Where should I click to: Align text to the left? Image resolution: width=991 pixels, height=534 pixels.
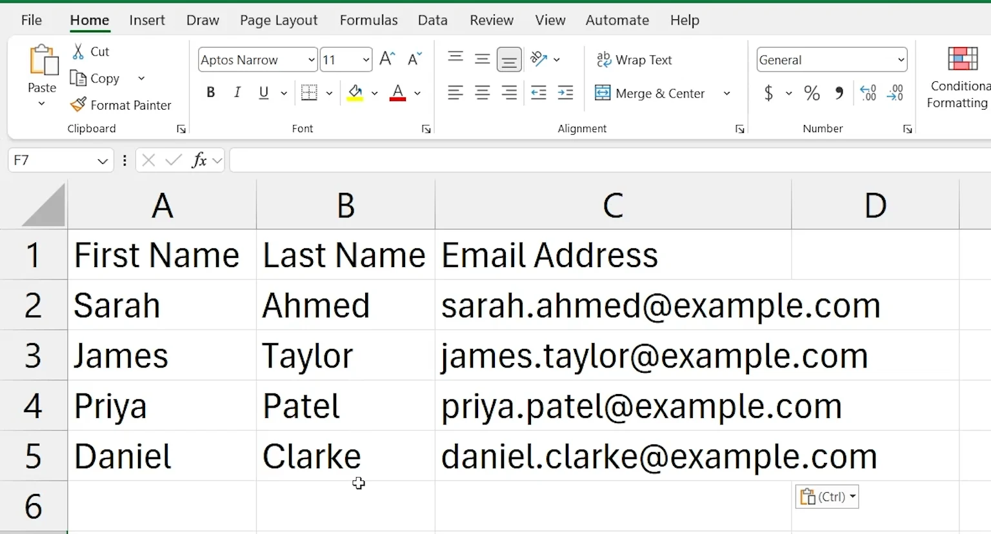(455, 93)
